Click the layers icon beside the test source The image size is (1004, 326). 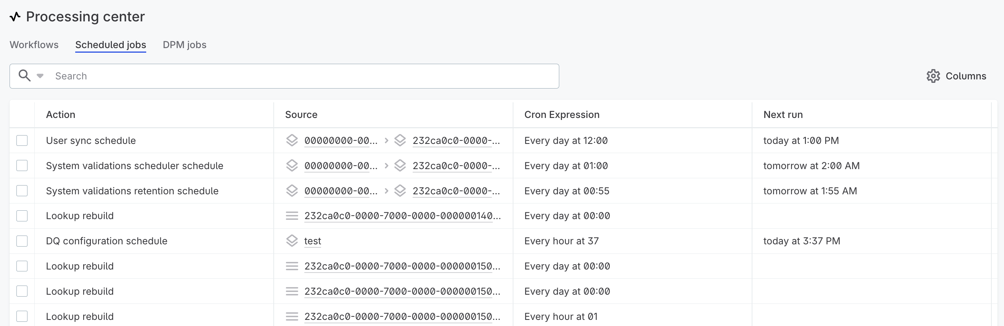click(x=292, y=241)
